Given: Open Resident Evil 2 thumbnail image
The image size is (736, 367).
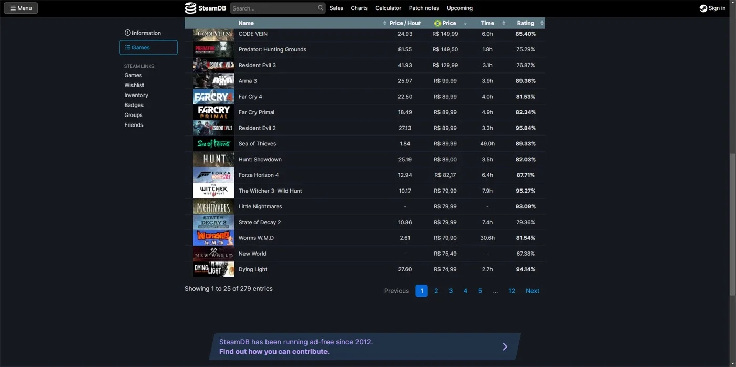Looking at the screenshot, I should 213,128.
